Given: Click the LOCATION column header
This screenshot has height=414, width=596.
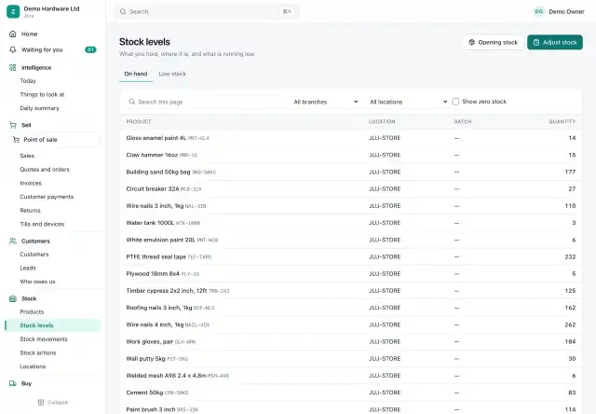Looking at the screenshot, I should click(382, 121).
